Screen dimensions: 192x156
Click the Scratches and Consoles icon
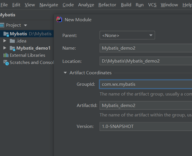click(6, 63)
